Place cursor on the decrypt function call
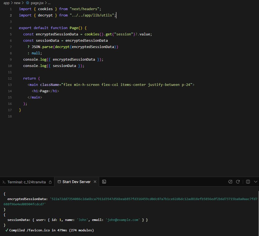This screenshot has height=236, width=259. coord(62,47)
